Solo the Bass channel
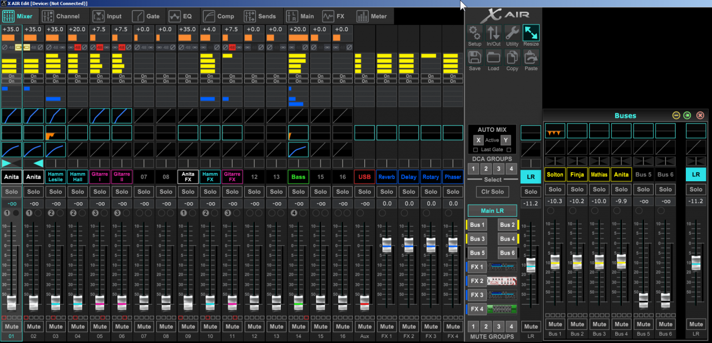 [x=298, y=192]
